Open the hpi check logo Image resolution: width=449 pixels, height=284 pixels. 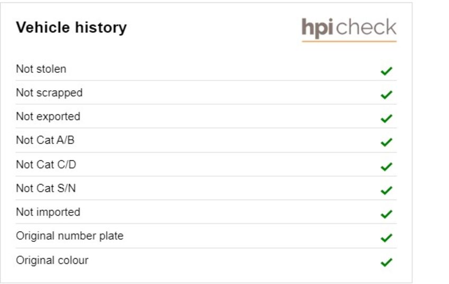point(349,30)
